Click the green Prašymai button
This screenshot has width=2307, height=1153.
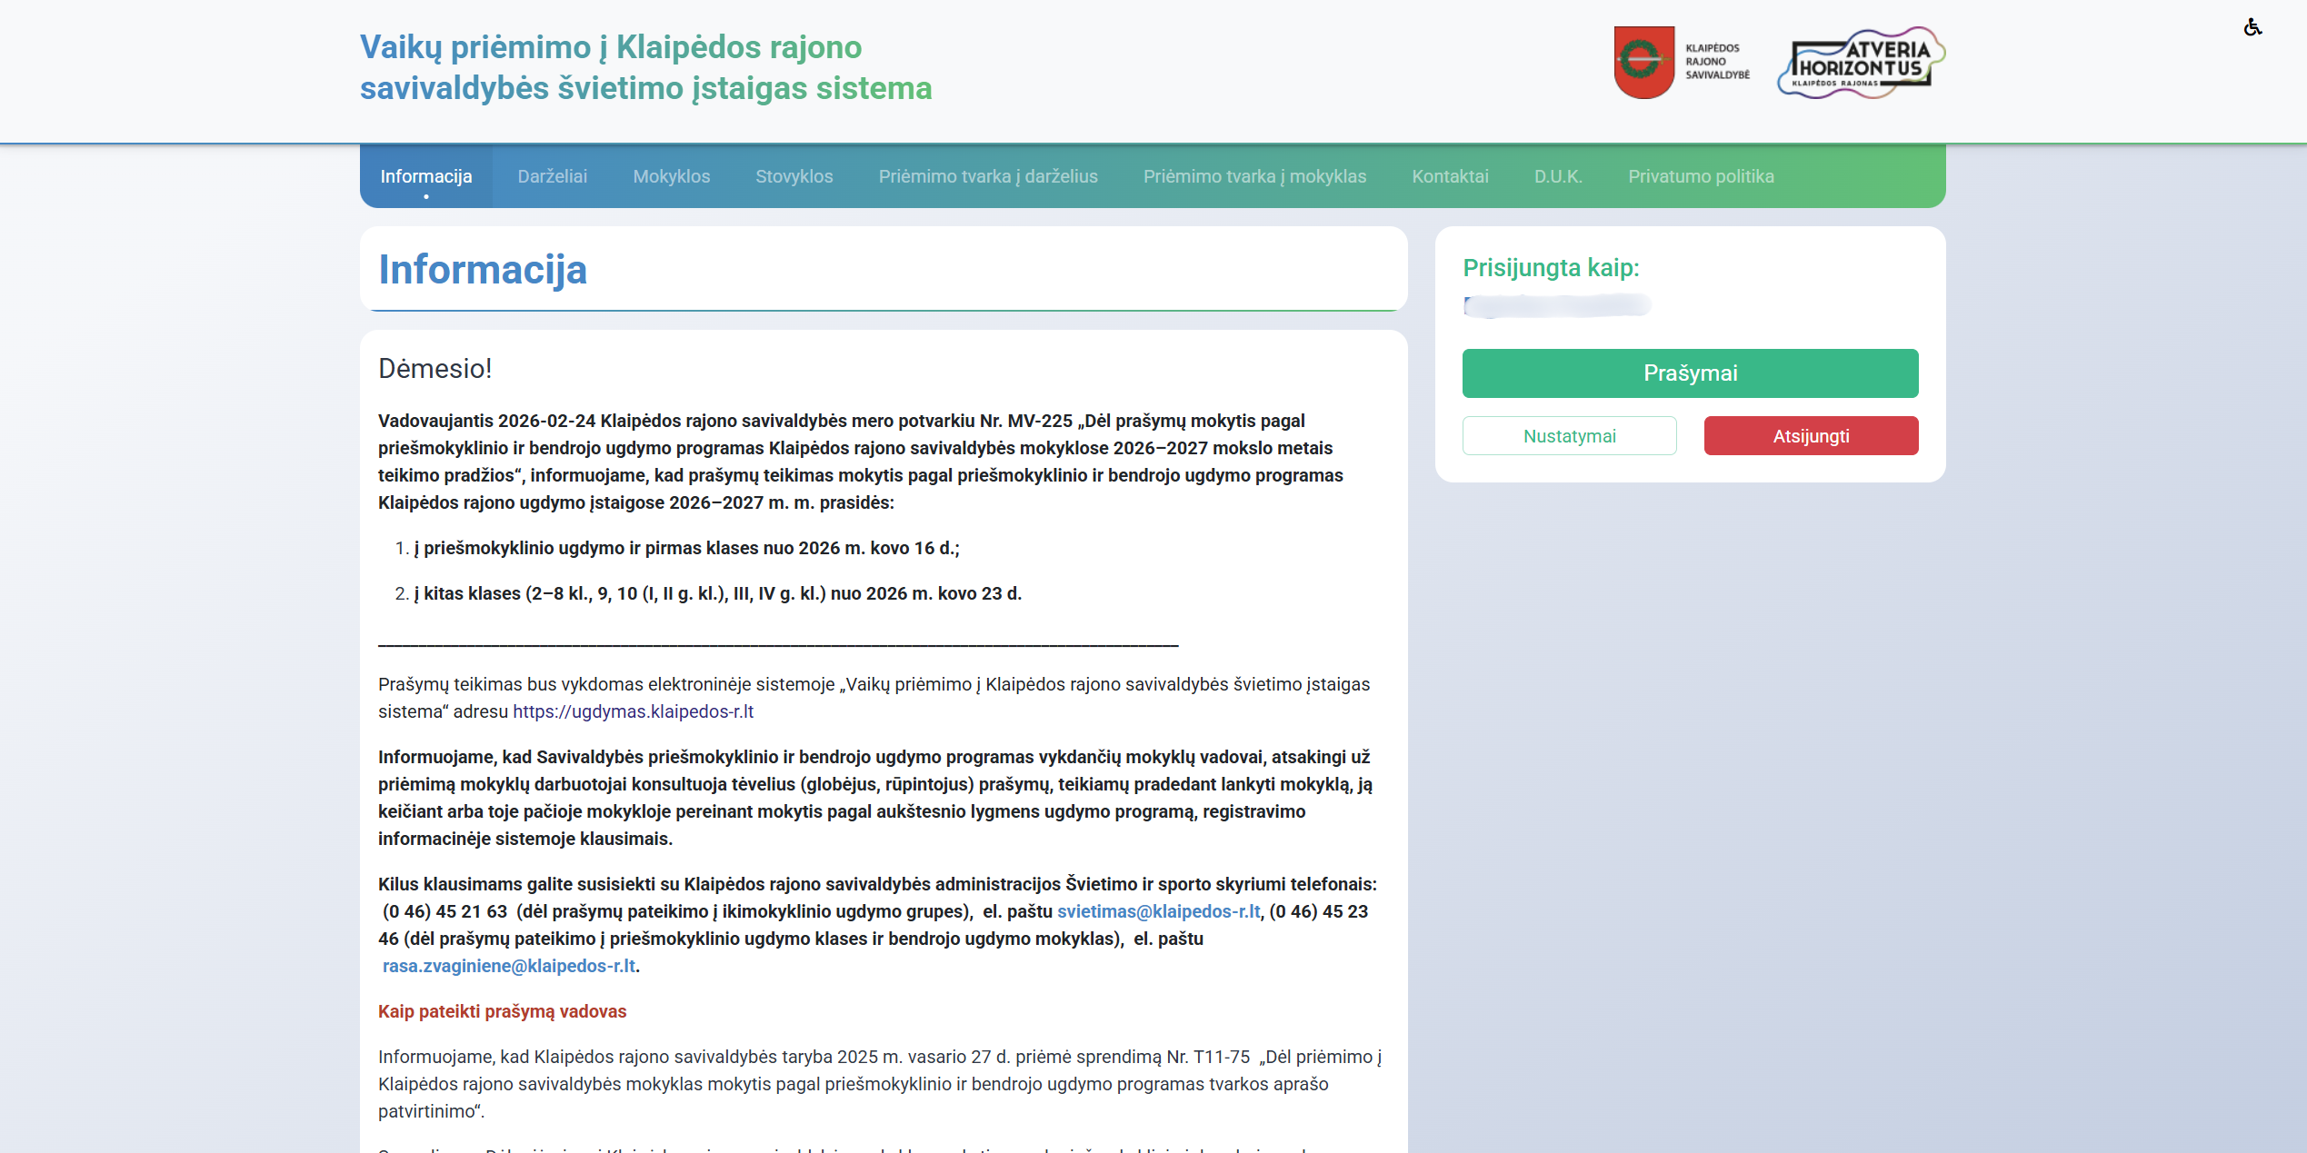1690,373
